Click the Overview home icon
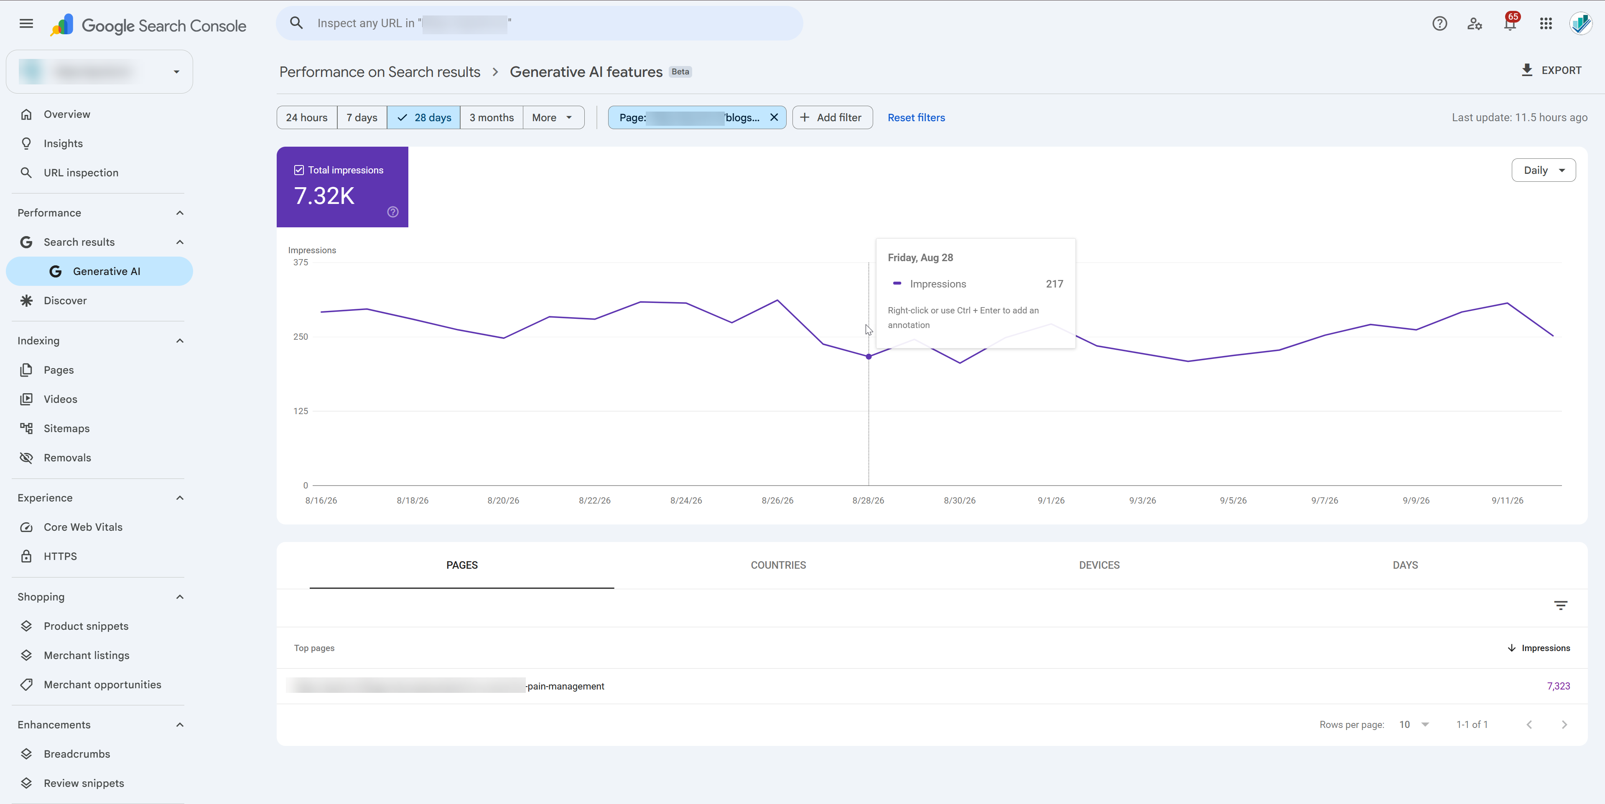 tap(26, 114)
